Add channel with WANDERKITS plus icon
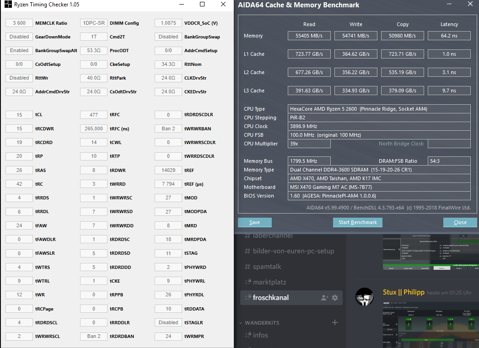The width and height of the screenshot is (479, 348). tap(335, 322)
